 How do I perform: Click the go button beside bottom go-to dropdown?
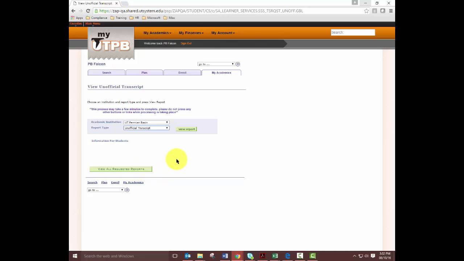127,190
